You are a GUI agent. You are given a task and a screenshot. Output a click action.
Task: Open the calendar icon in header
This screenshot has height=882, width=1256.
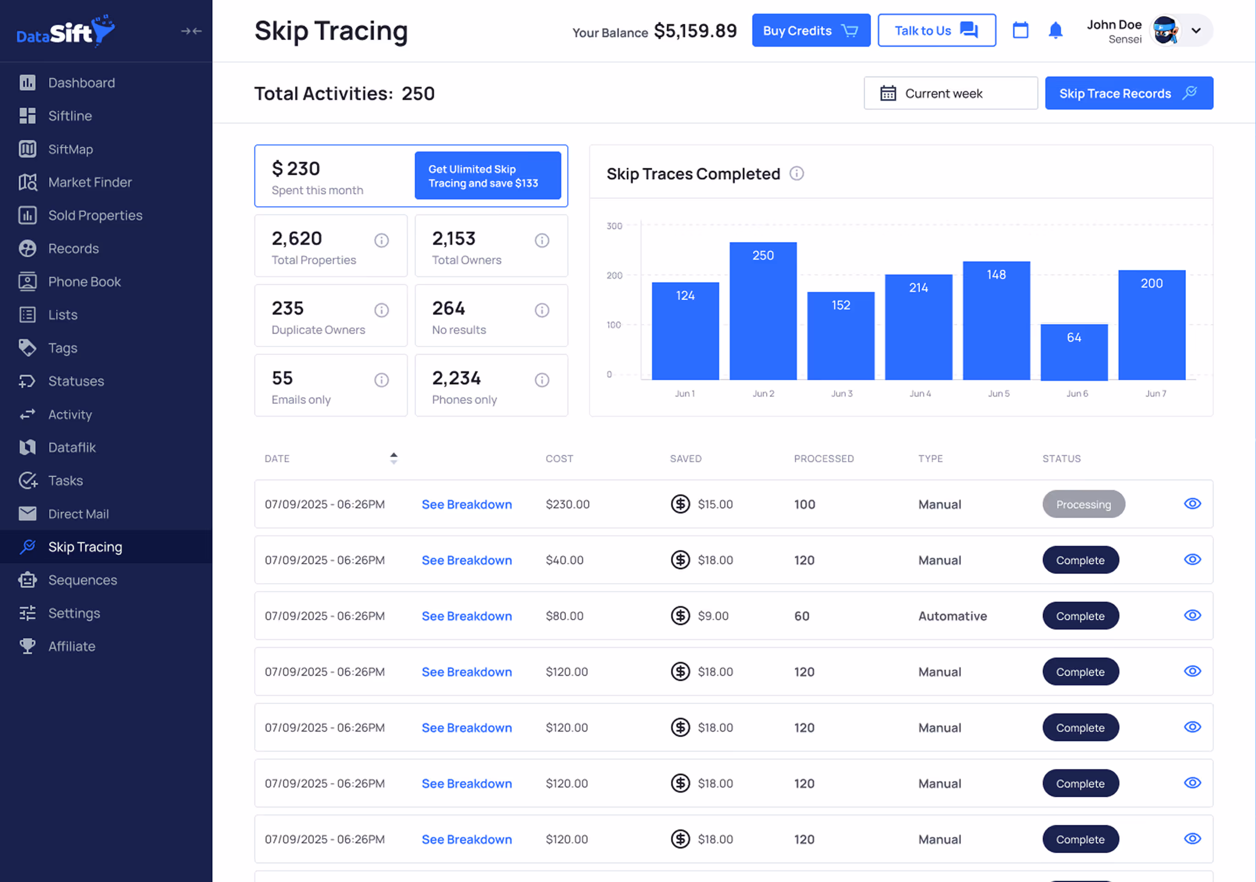tap(1020, 31)
